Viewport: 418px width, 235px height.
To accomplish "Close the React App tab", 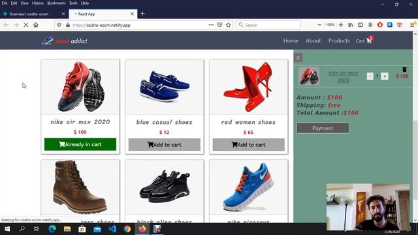I will click(x=132, y=14).
